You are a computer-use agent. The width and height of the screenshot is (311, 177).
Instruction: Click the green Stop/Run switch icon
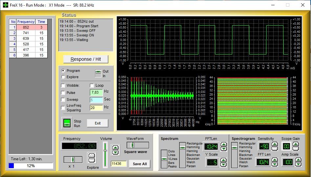click(x=67, y=123)
